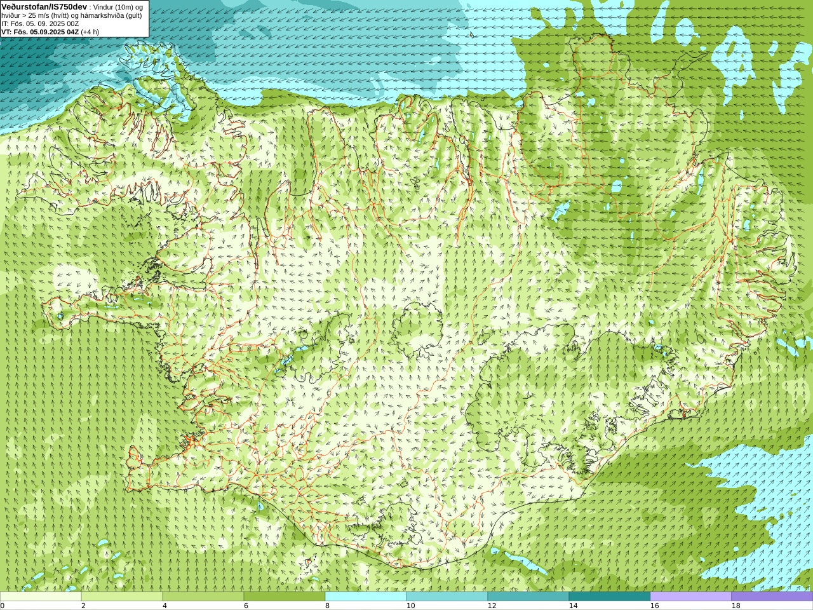Click the legend scale label "12"

pos(492,606)
